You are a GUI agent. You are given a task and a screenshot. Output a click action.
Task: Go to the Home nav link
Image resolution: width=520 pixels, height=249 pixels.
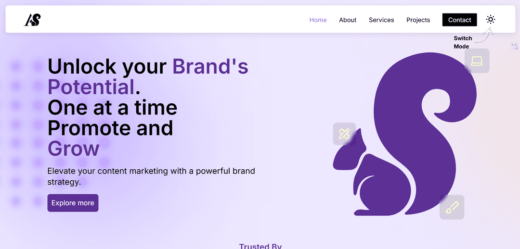click(318, 20)
